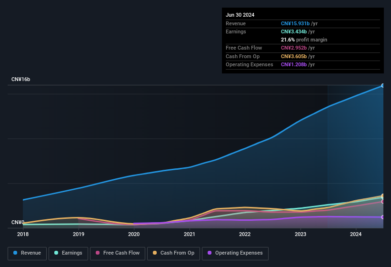This screenshot has height=267, width=391.
Task: Toggle the Earnings legend button
Action: 68,253
